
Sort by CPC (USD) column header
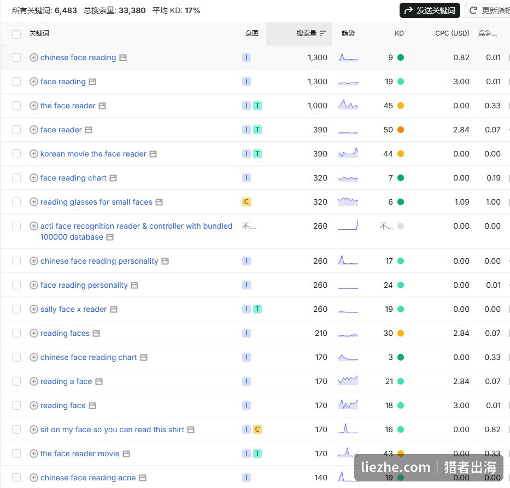(x=452, y=33)
